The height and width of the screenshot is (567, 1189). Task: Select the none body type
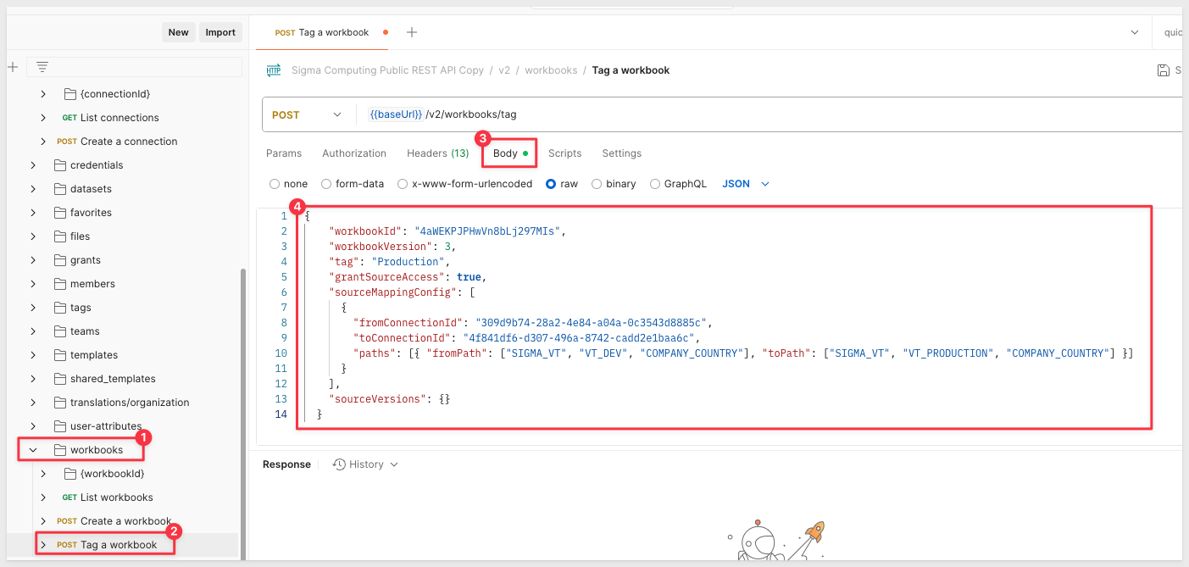tap(275, 184)
